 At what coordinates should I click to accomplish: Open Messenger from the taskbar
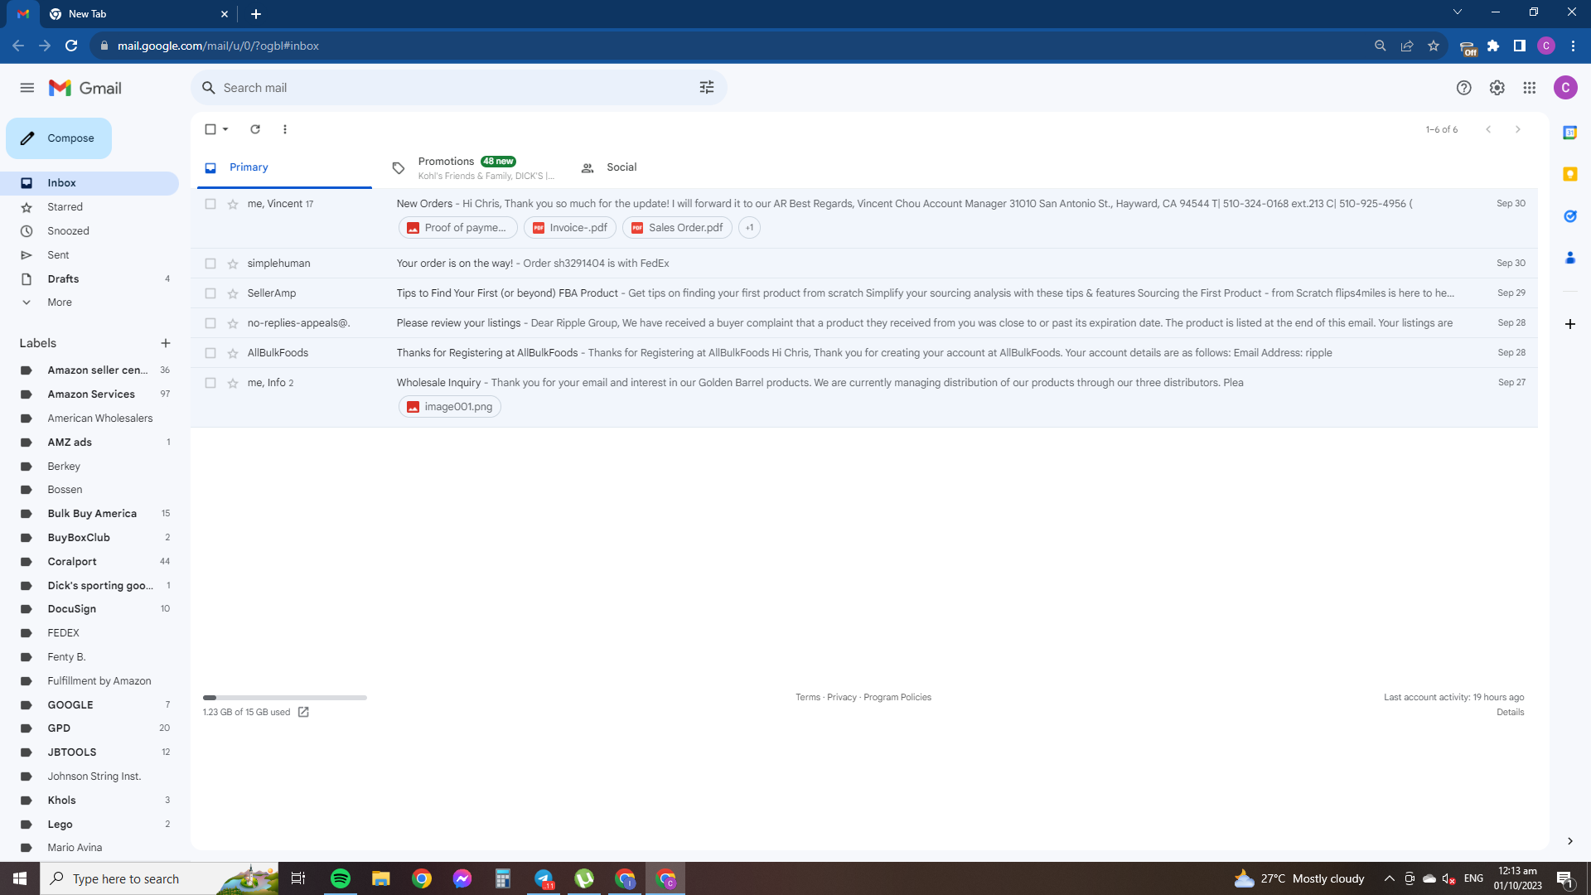[x=462, y=878]
